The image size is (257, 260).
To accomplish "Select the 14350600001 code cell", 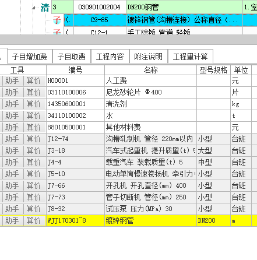I will [x=75, y=104].
